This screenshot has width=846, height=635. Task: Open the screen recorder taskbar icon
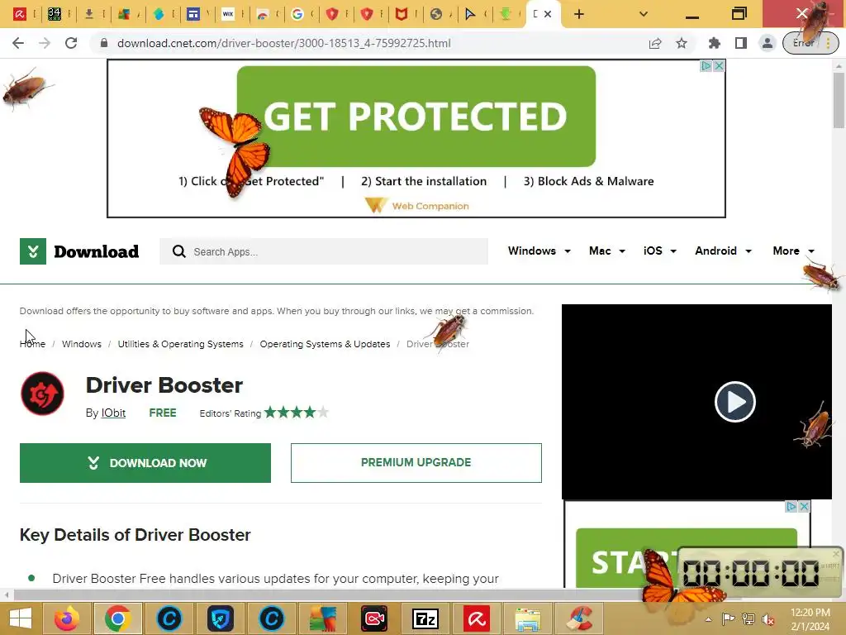(x=374, y=618)
